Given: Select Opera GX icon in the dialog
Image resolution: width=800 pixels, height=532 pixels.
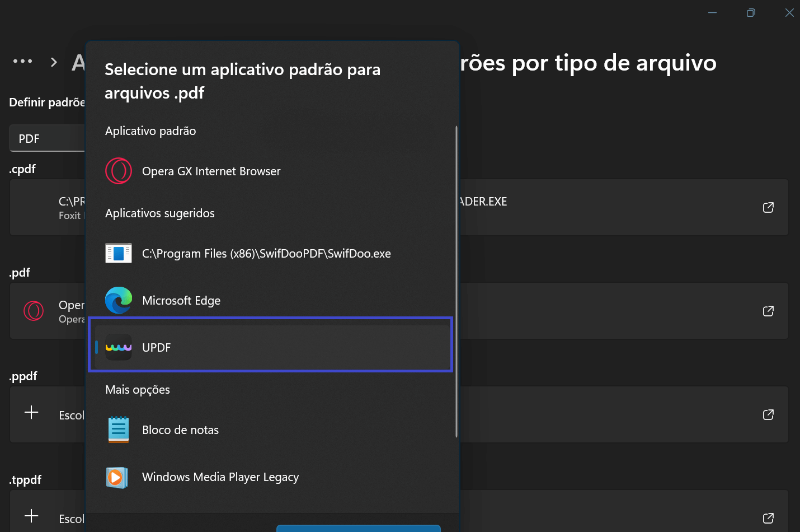Looking at the screenshot, I should click(x=119, y=171).
